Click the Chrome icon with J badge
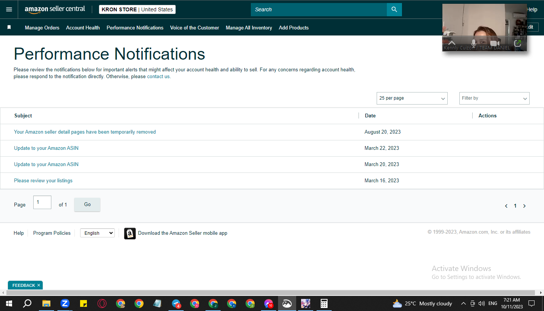544x311 pixels. tap(213, 303)
